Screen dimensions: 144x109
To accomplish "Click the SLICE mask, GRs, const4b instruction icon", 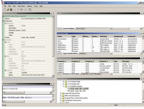I will point(68,89).
